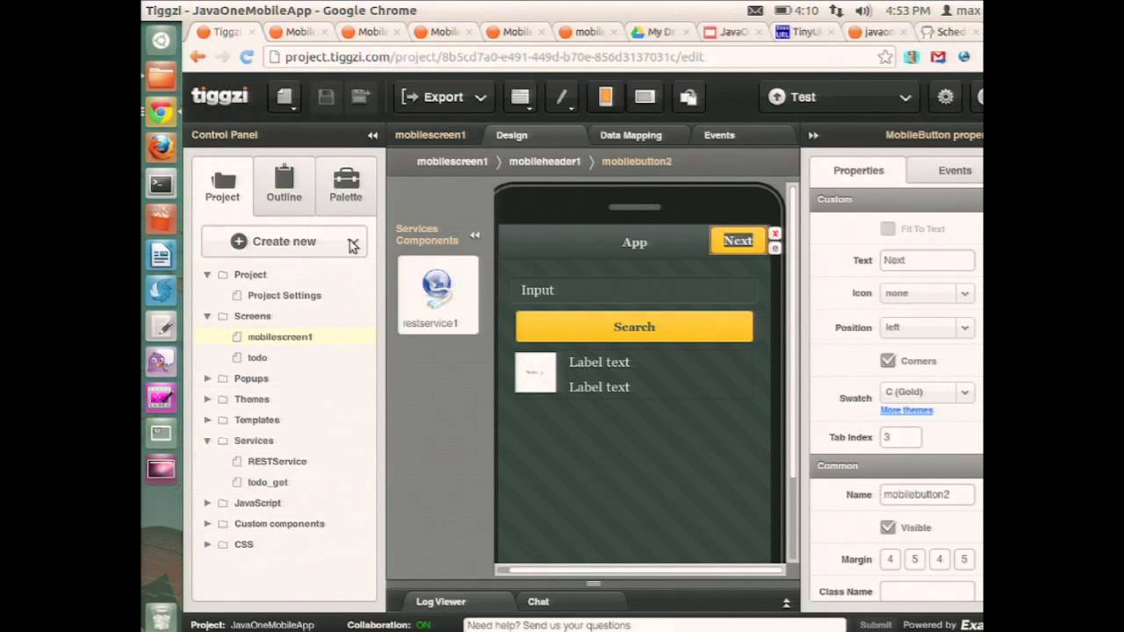Open the device layout toolbar icon
This screenshot has width=1124, height=632.
tap(520, 97)
